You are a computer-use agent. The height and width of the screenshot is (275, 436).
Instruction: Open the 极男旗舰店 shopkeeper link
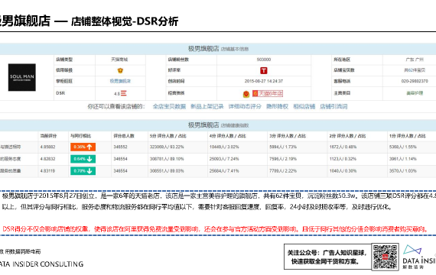click(120, 81)
